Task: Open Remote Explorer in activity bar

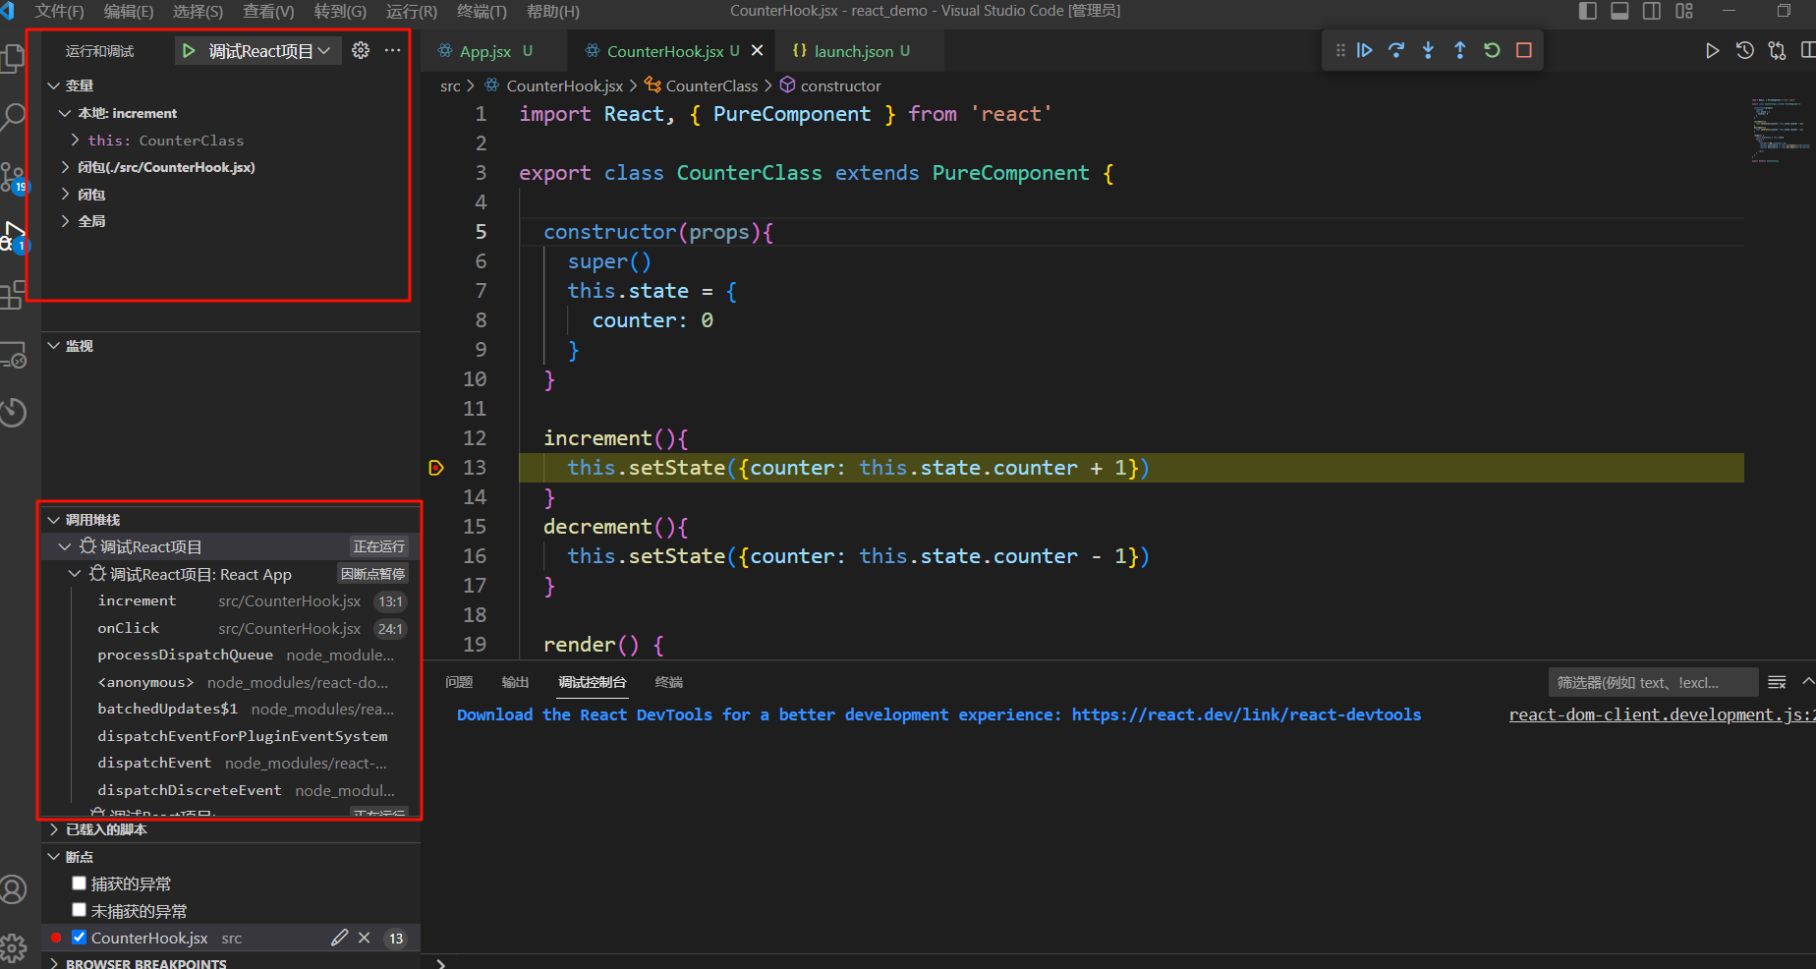Action: [x=13, y=354]
